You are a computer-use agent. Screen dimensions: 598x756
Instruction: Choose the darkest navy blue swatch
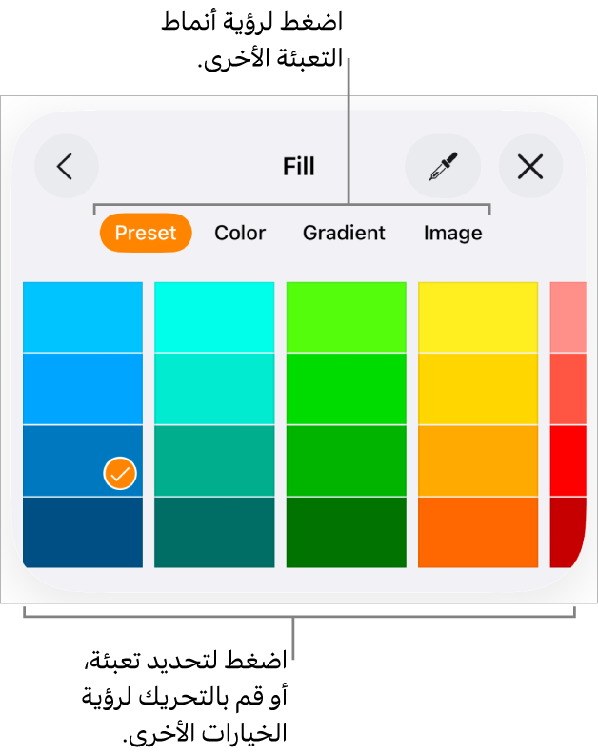click(83, 532)
